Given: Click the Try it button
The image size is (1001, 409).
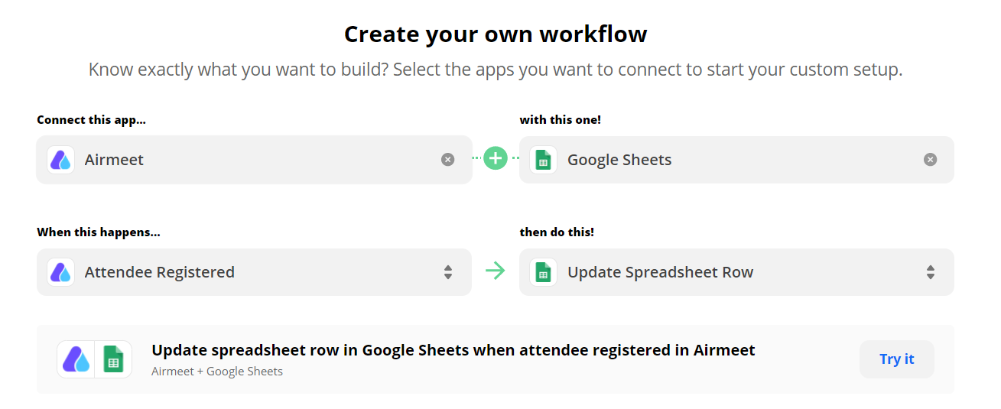Looking at the screenshot, I should [897, 359].
